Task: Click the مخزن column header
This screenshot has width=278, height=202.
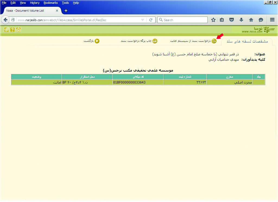Action: pyautogui.click(x=229, y=77)
